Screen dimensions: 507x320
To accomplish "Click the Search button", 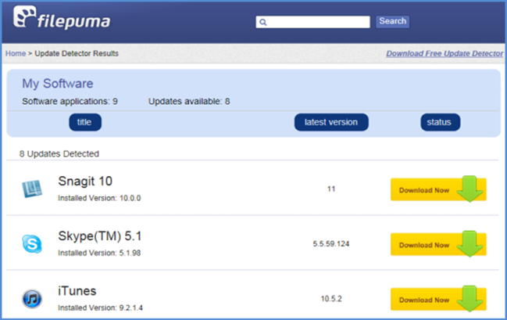I will (x=392, y=21).
